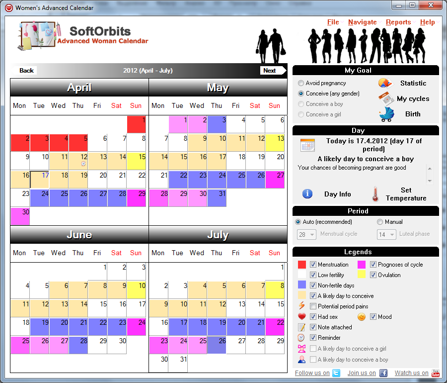Click the Twitter icon
The height and width of the screenshot is (383, 447).
tap(336, 373)
